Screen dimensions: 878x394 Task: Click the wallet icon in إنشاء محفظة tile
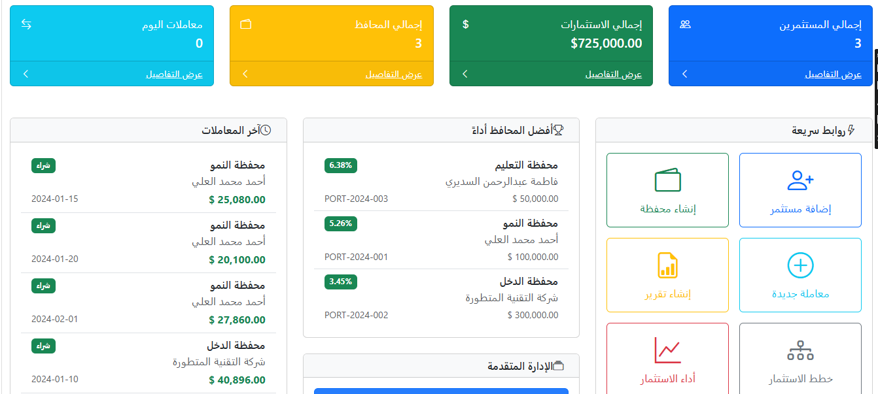[x=667, y=181]
